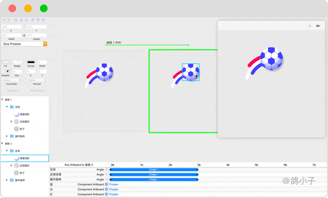
Task: Open the Media swatch
Action: click(x=16, y=62)
